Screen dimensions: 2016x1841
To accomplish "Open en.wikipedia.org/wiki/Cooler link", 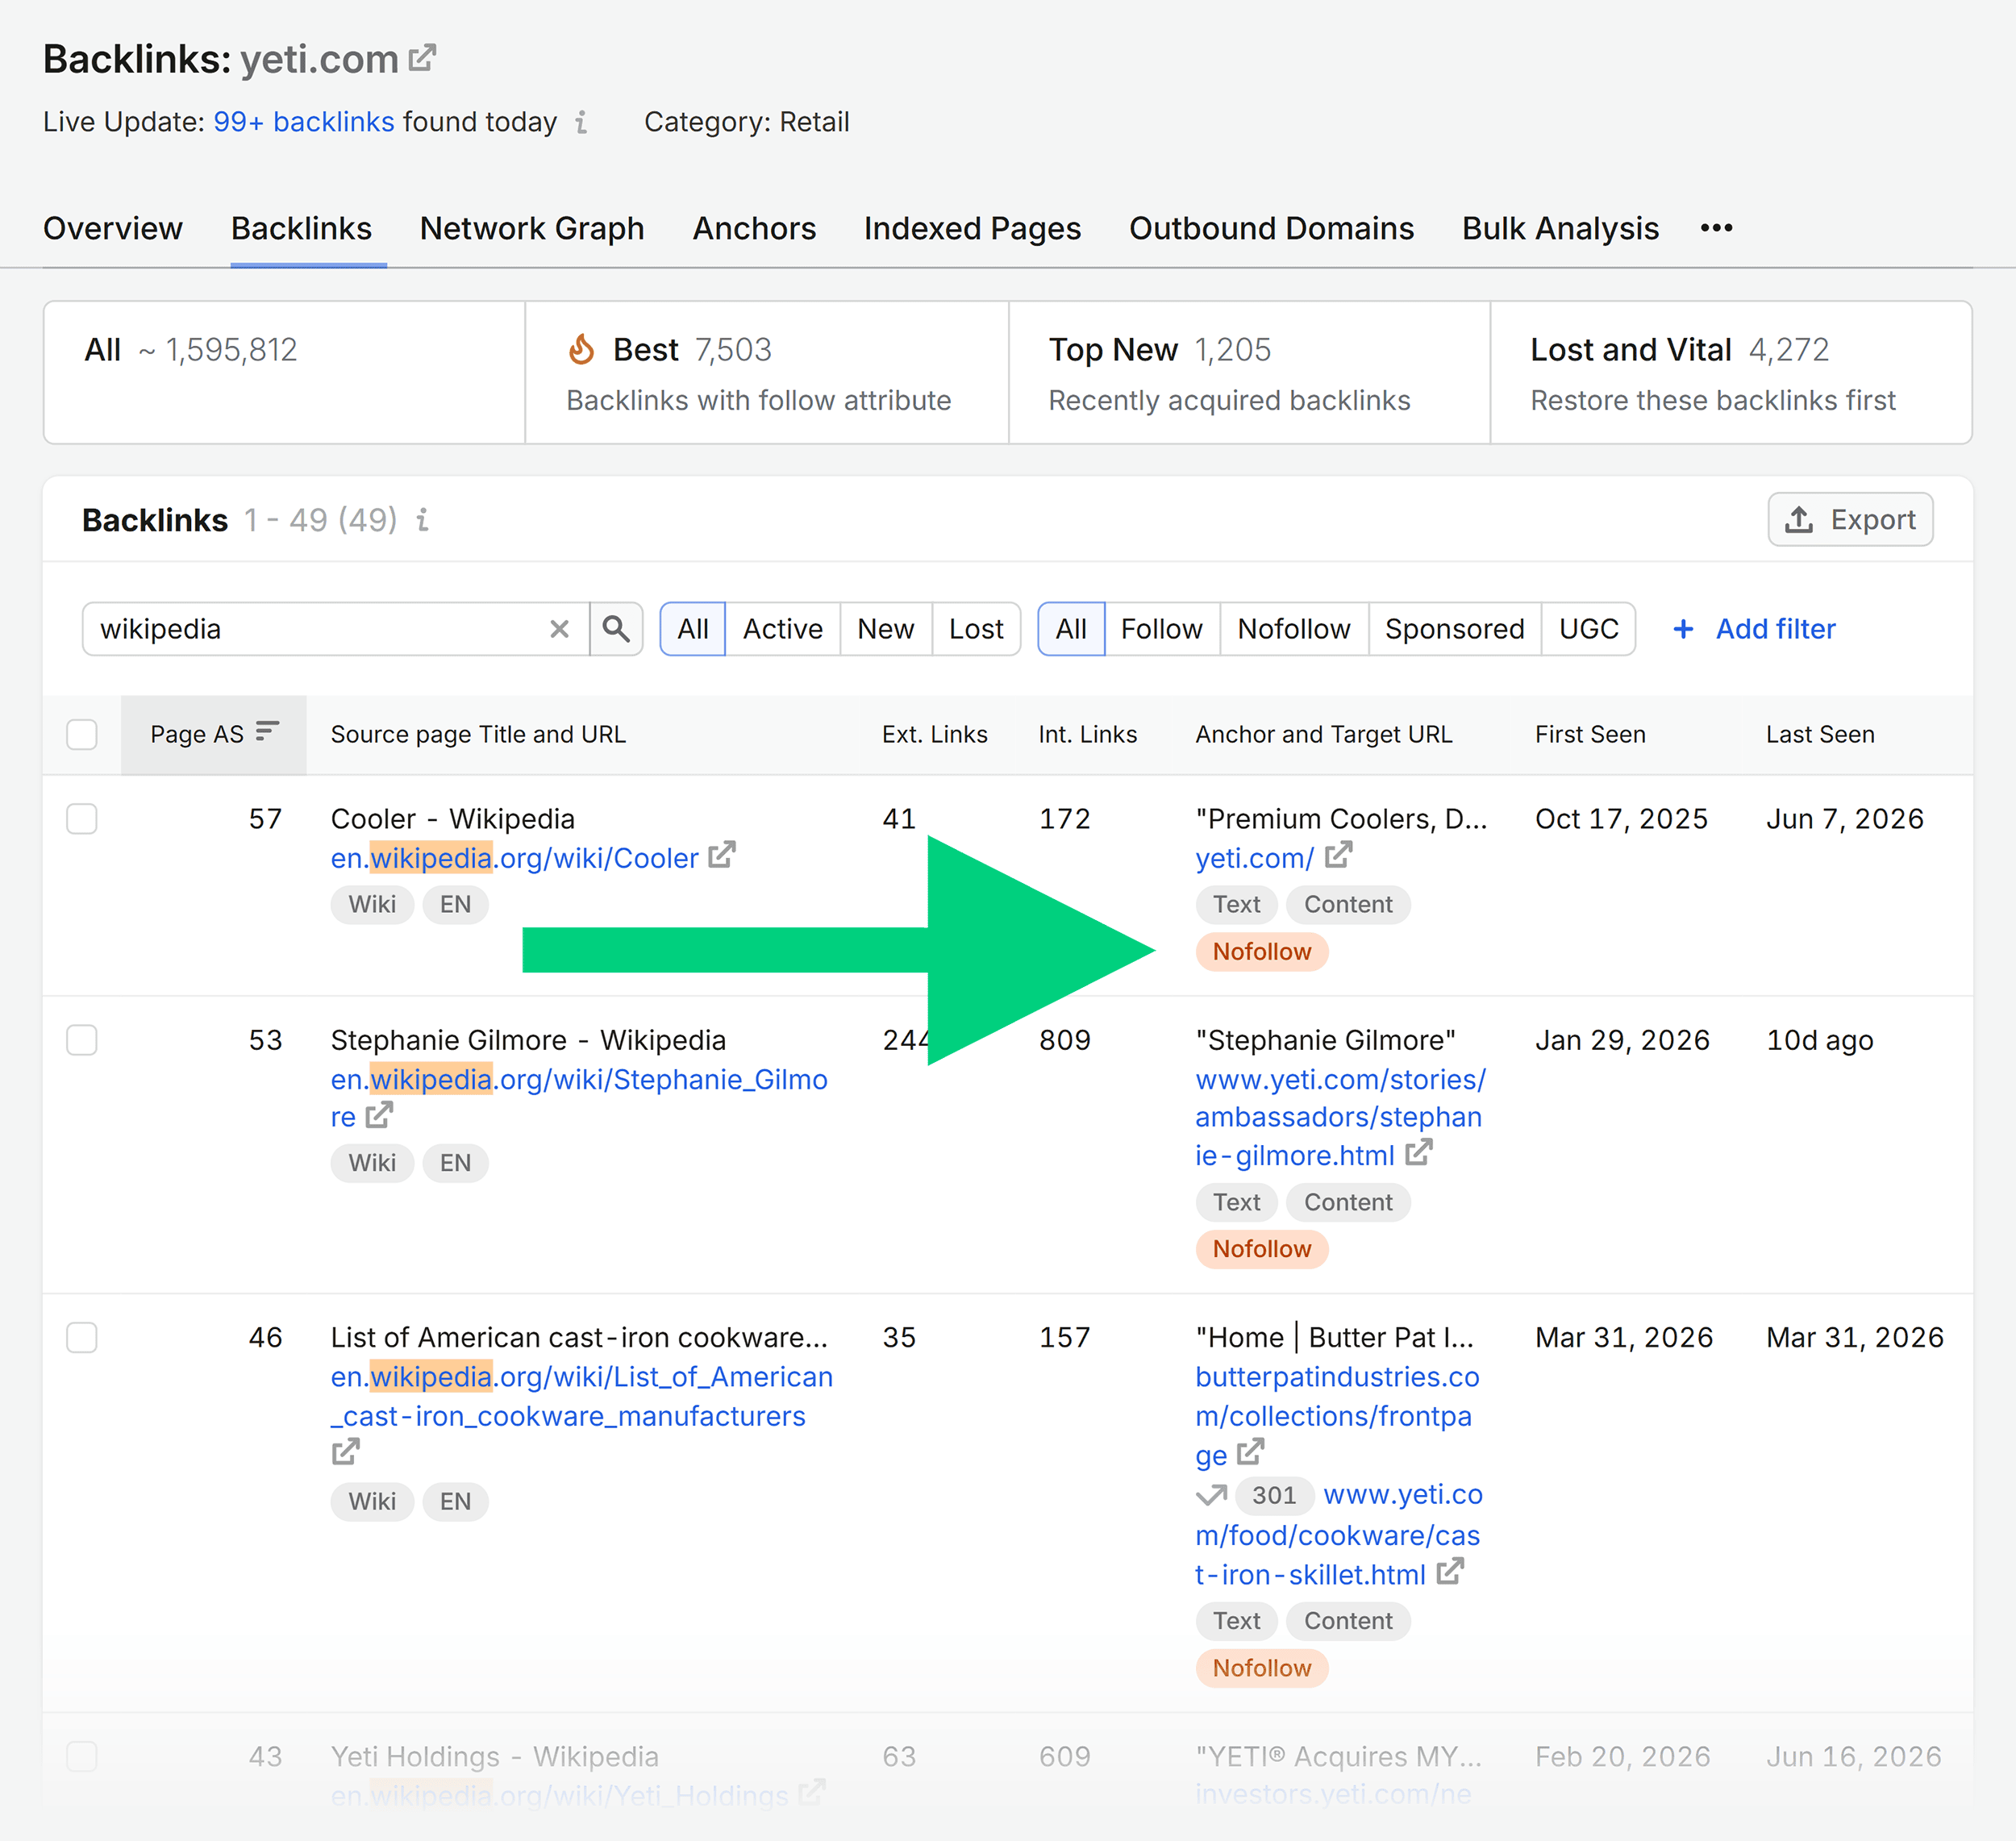I will 515,858.
